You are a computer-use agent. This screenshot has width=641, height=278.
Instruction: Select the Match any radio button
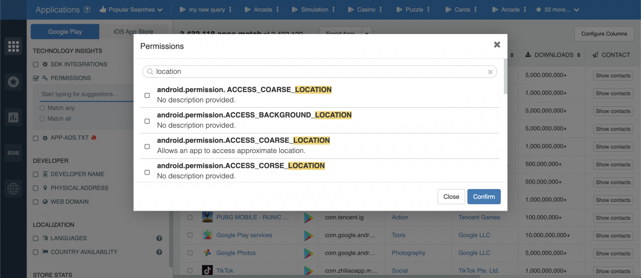click(43, 108)
